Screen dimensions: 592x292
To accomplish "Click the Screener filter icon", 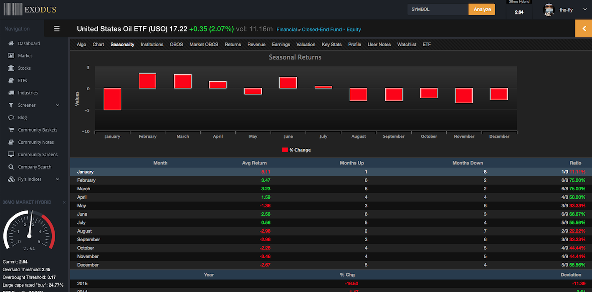I will pos(11,105).
